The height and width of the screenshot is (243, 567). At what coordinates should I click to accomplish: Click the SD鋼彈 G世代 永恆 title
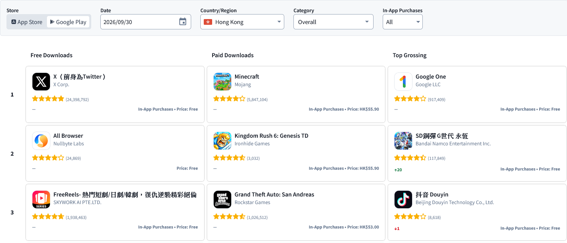[x=442, y=136]
